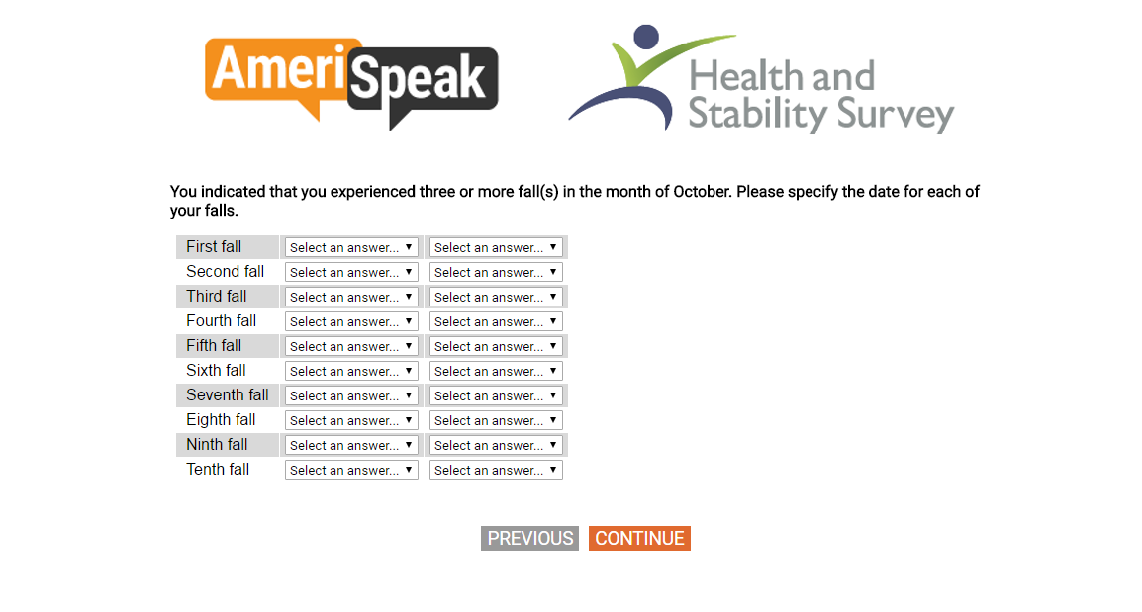Expand the first Tenth fall dropdown
This screenshot has width=1142, height=612.
point(351,470)
